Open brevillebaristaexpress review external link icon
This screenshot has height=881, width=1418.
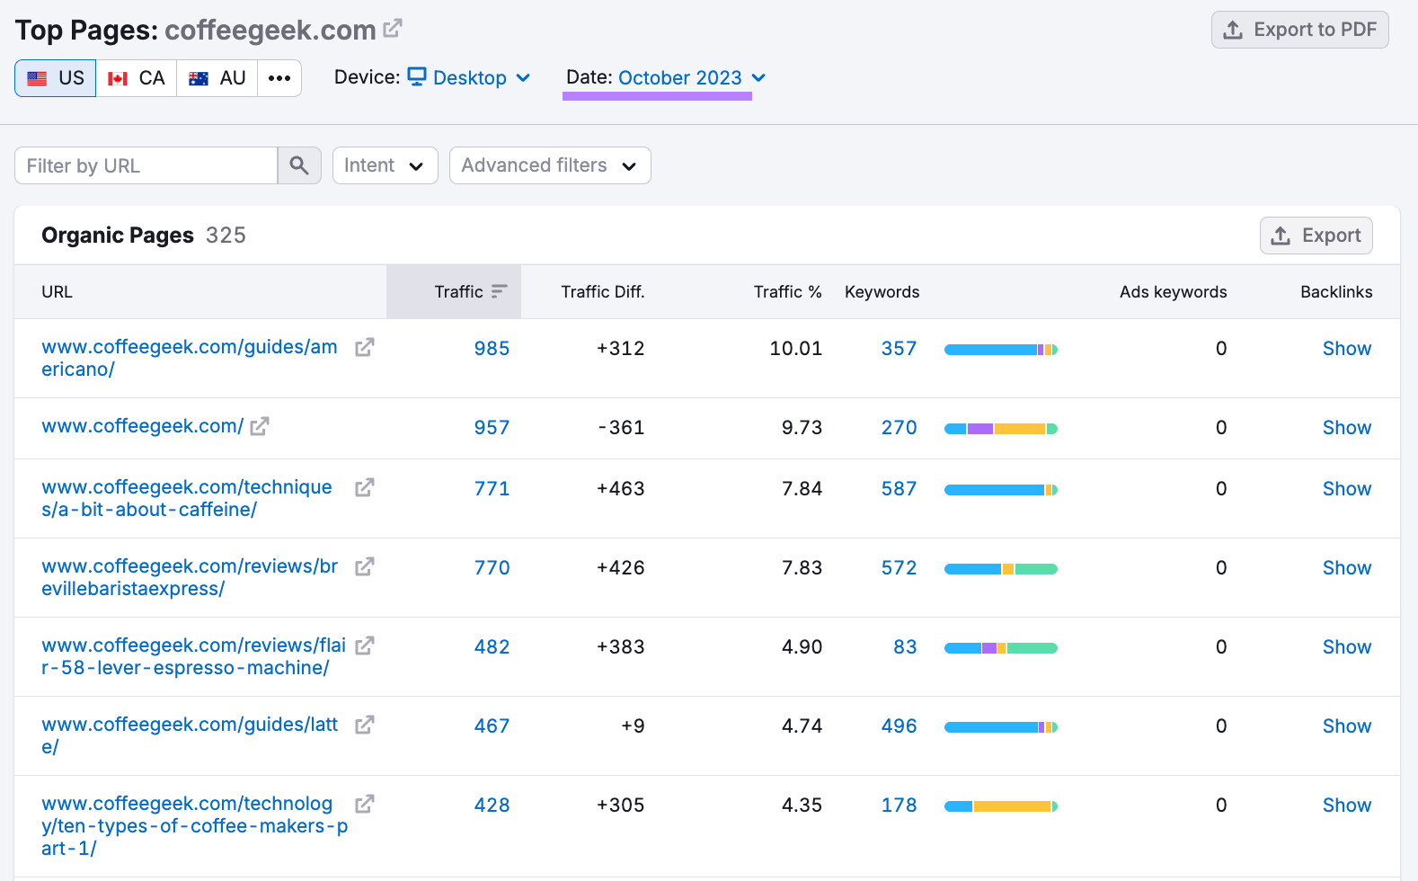click(364, 567)
